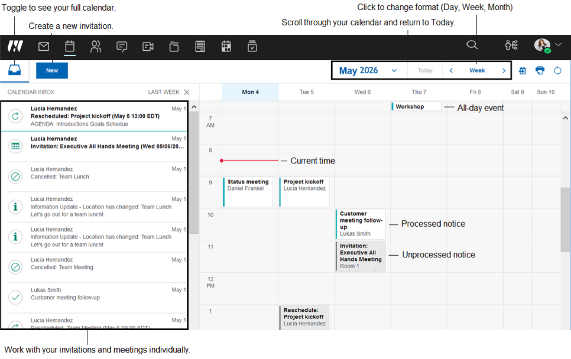Screen dimensions: 571x359
Task: Open the To Do checklist icon
Action: (x=252, y=47)
